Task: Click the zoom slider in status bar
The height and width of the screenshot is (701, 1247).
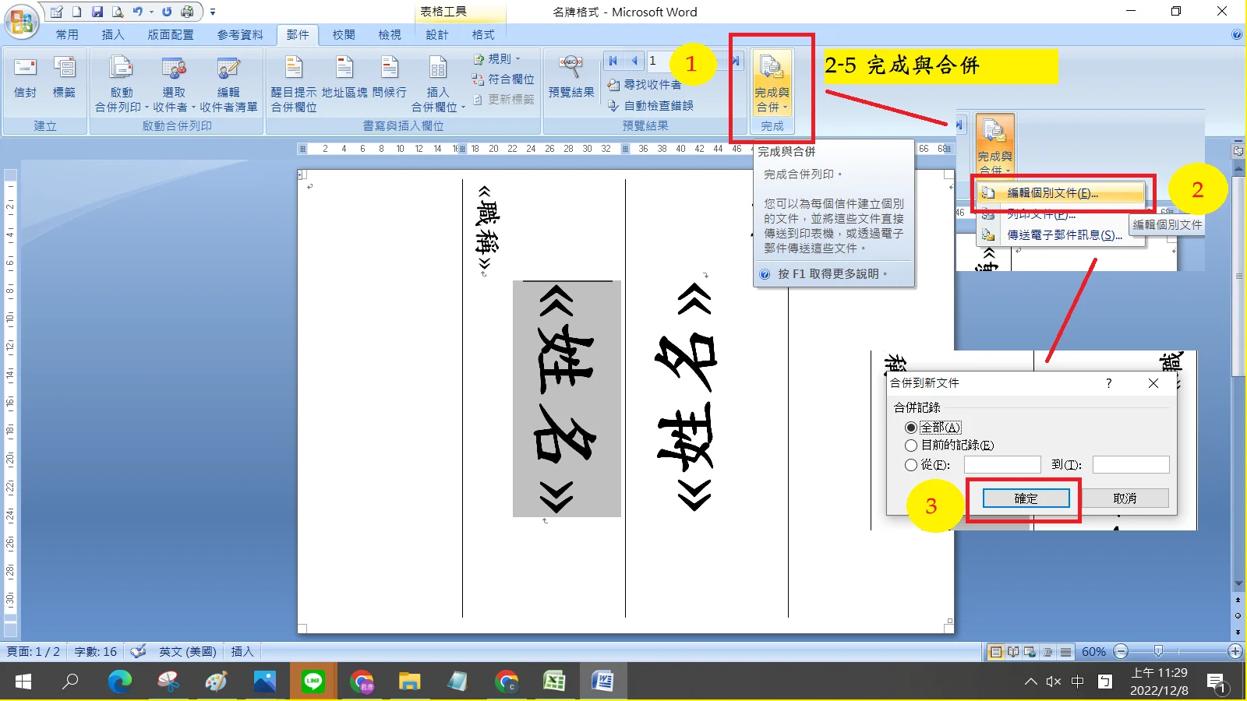Action: point(1158,651)
